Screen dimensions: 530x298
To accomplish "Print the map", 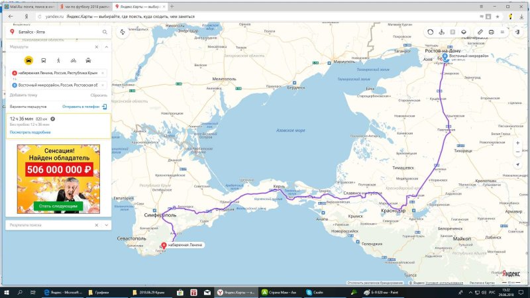I will [x=491, y=32].
